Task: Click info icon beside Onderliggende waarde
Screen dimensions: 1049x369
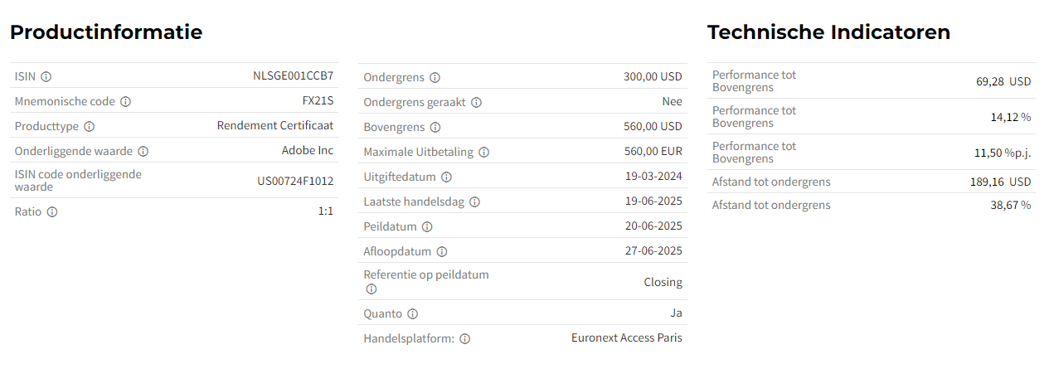Action: (x=143, y=151)
